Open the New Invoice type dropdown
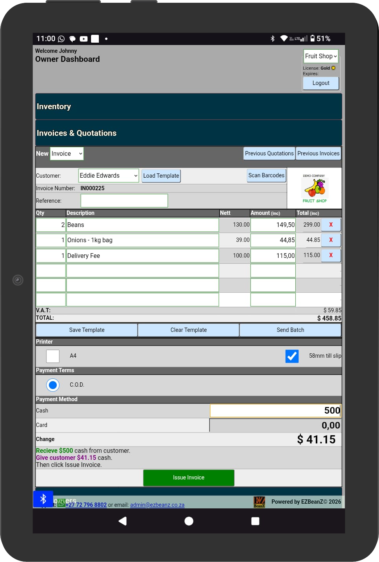 coord(67,154)
